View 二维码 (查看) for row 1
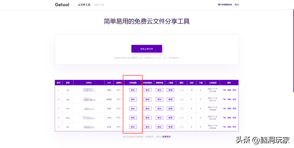 pos(170,90)
